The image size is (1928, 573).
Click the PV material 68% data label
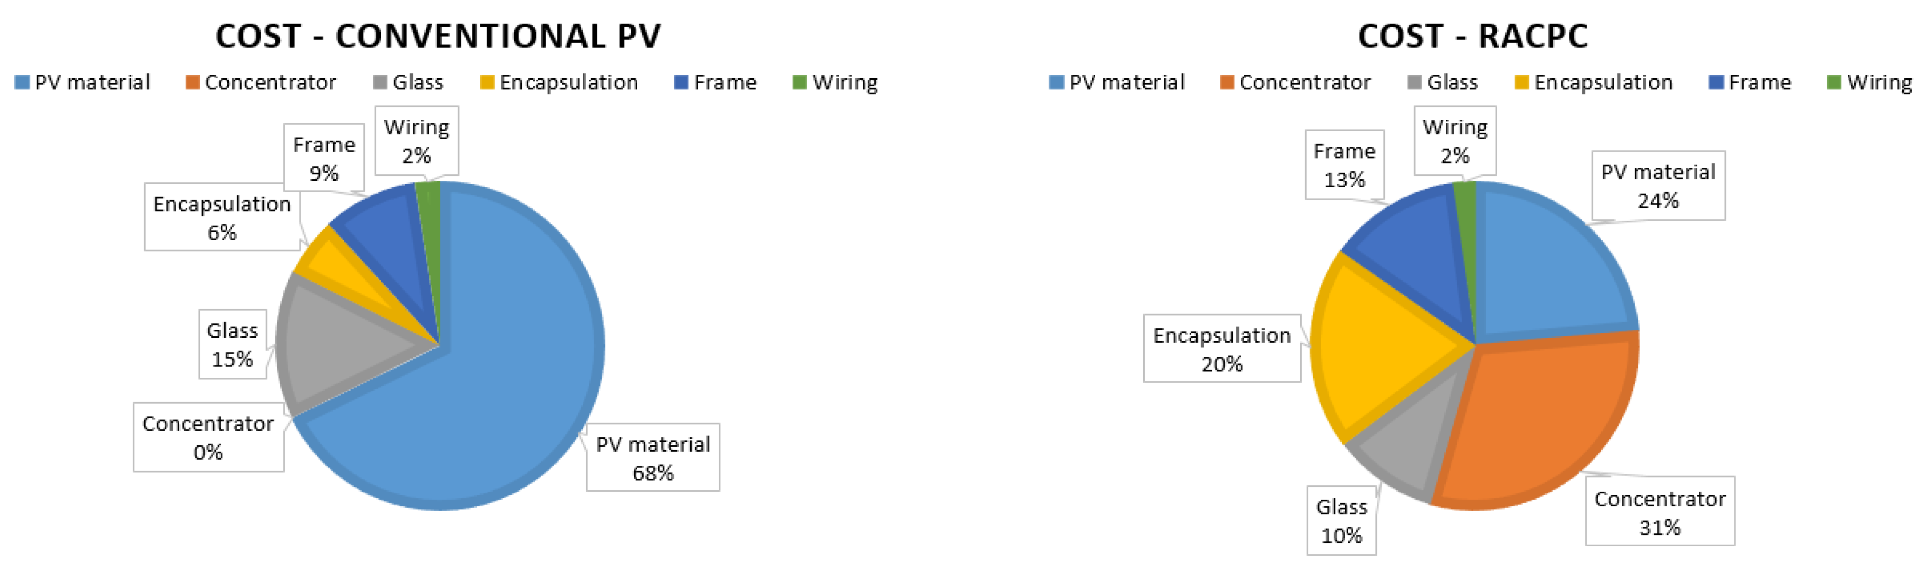click(653, 458)
